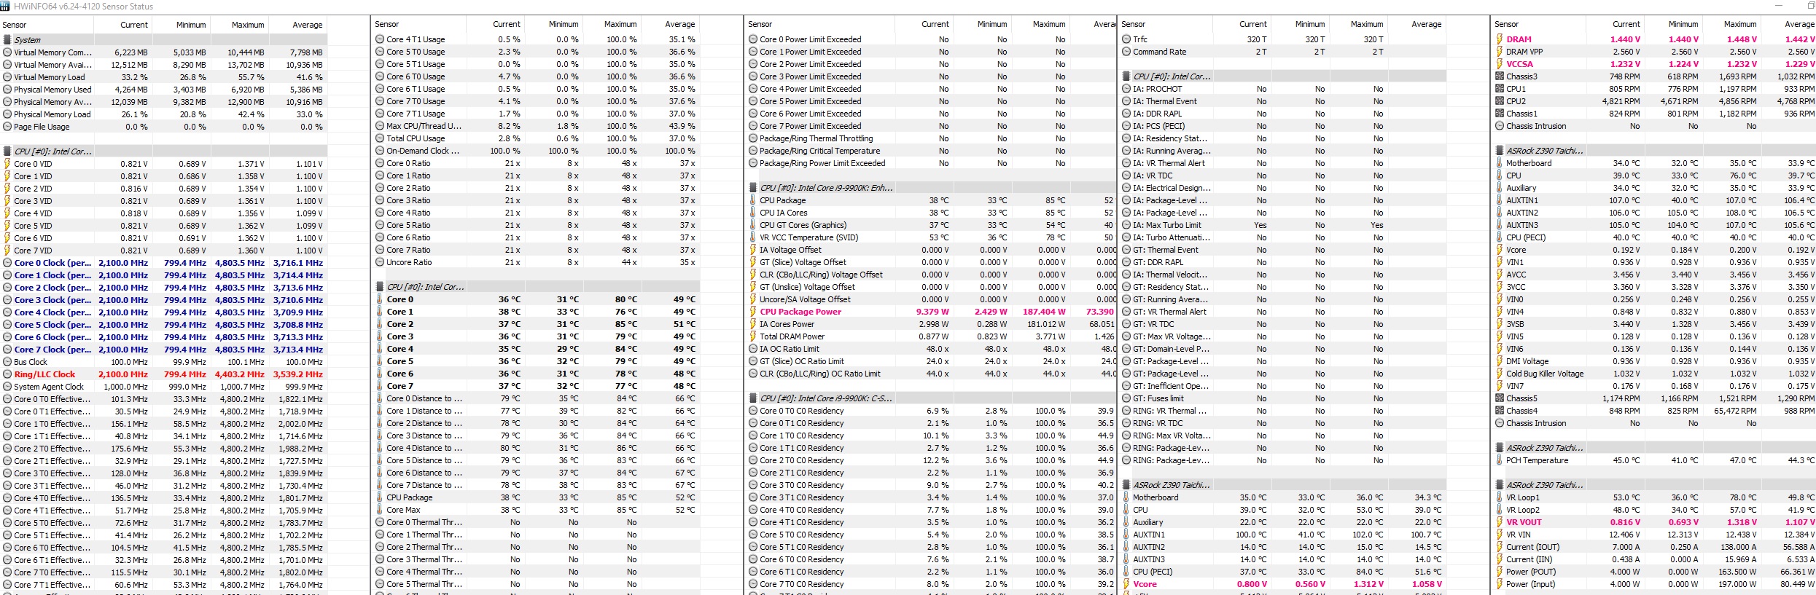1816x595 pixels.
Task: Click the thermometer beside VR VCC Temperature (SVID)
Action: coord(753,237)
